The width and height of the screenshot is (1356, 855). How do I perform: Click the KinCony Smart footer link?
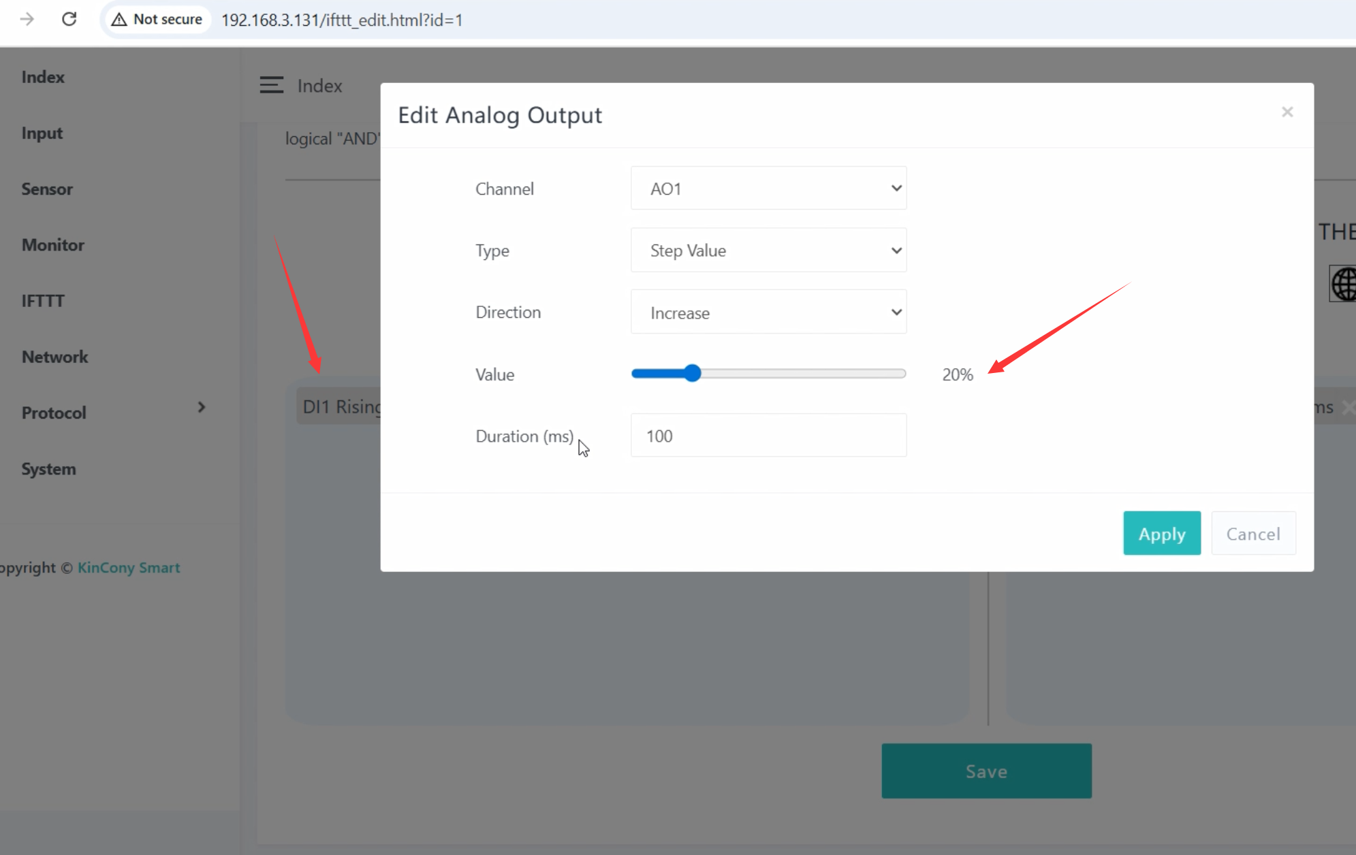[x=129, y=568]
